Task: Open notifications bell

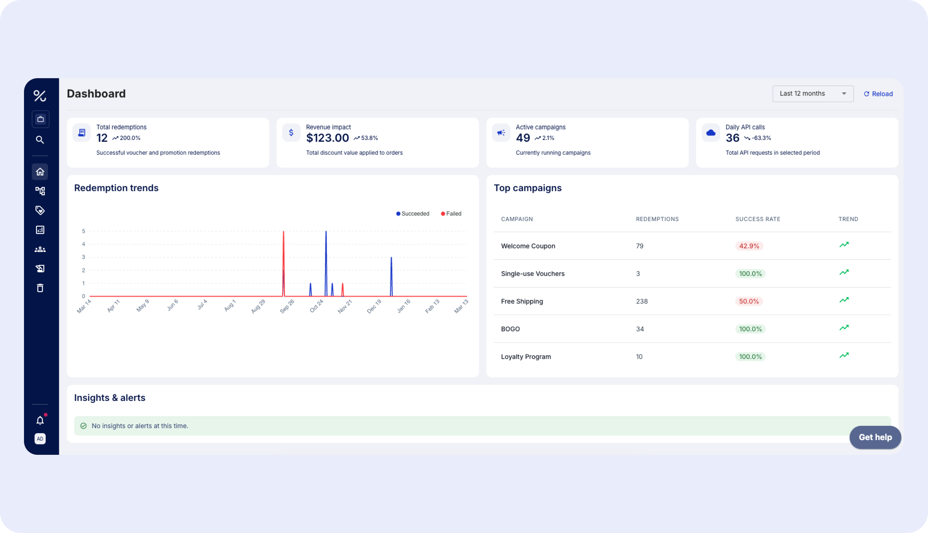Action: point(40,420)
